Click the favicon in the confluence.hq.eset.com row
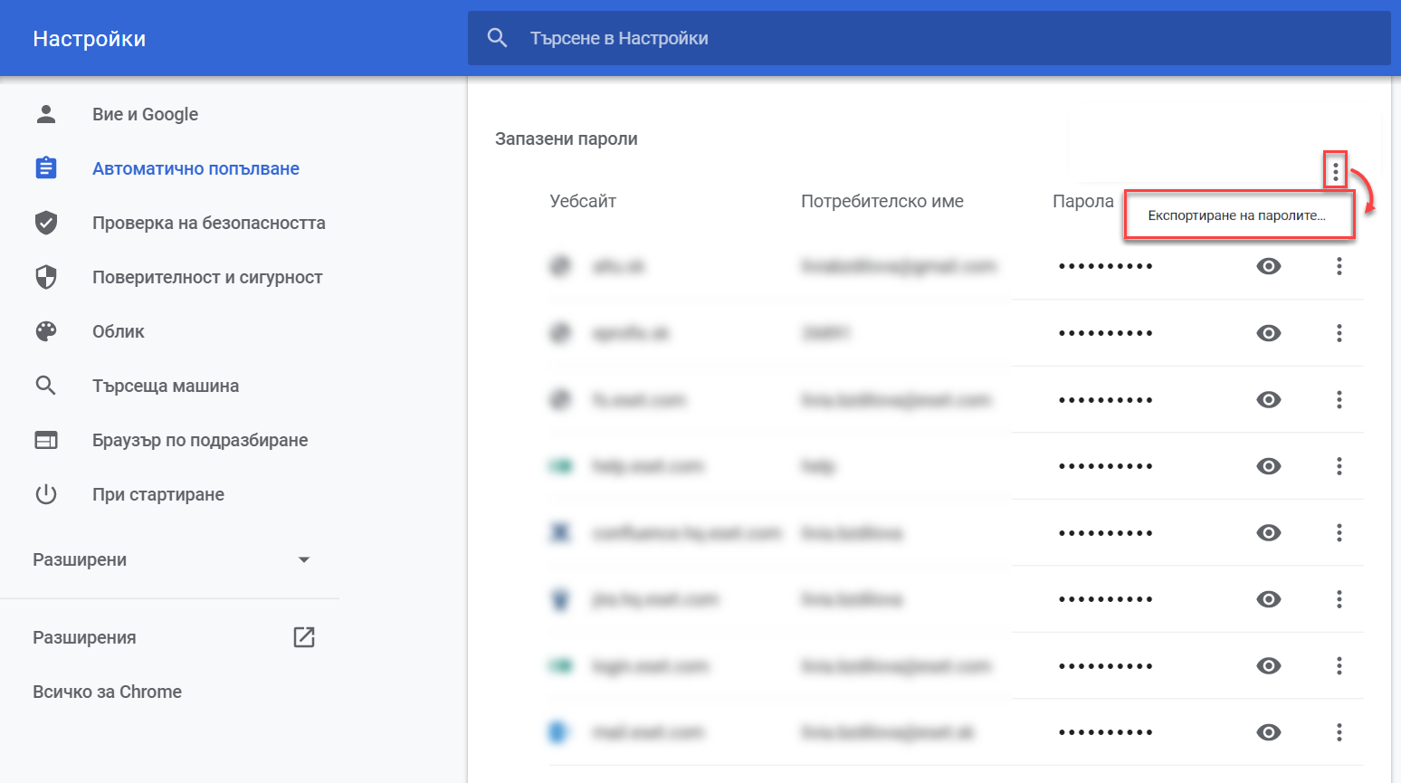 (561, 532)
